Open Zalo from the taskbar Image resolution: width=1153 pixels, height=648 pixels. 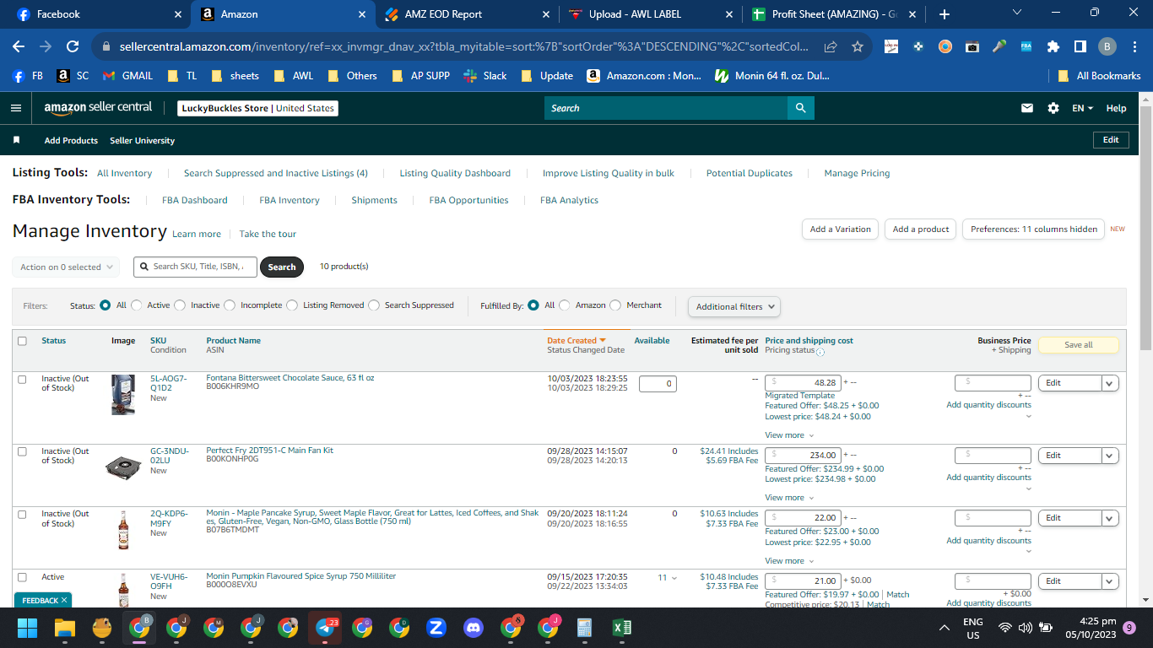[436, 628]
